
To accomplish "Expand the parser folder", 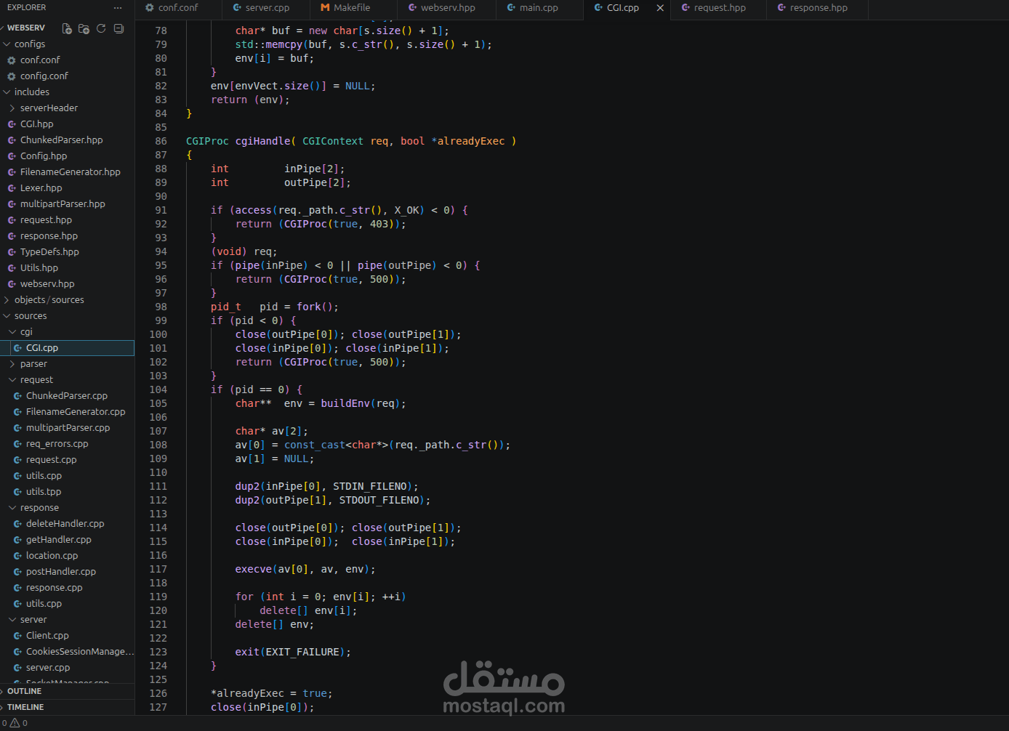I will tap(33, 364).
